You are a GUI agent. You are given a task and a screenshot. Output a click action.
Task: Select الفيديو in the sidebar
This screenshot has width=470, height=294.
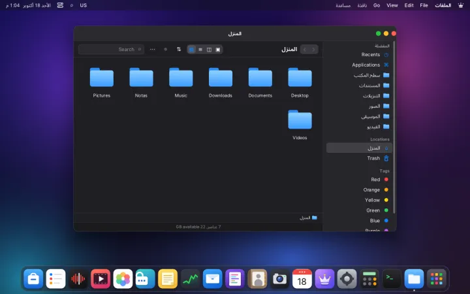[360, 127]
